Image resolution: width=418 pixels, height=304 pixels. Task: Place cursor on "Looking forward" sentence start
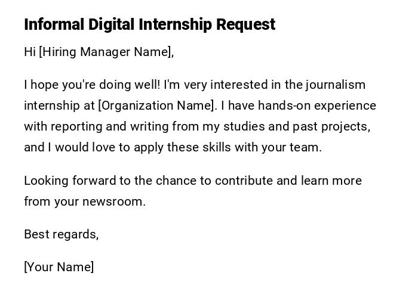click(26, 181)
